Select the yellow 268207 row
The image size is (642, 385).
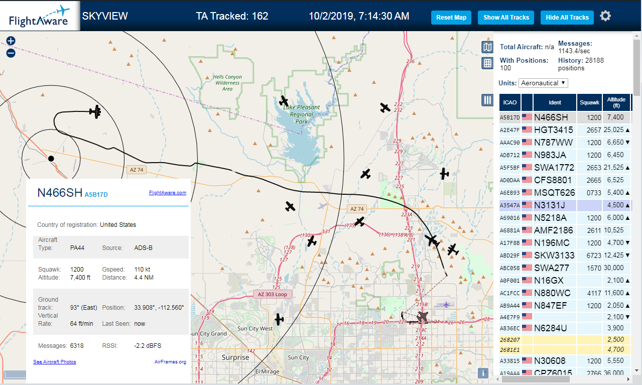tap(566, 340)
